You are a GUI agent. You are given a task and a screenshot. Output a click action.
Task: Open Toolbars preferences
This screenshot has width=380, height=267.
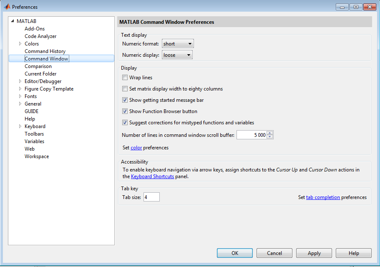tap(34, 134)
